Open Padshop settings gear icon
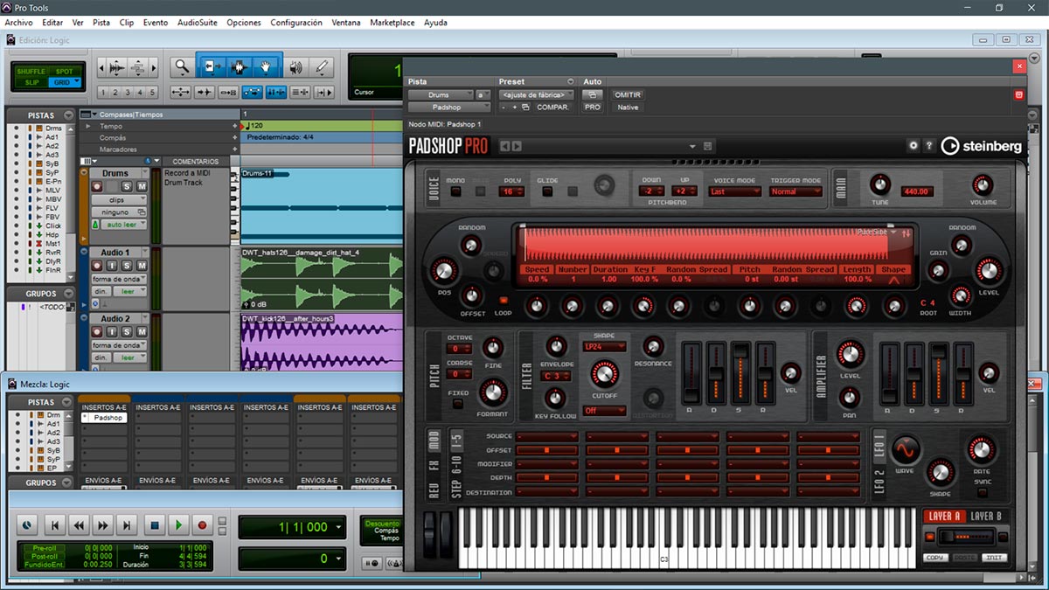The width and height of the screenshot is (1049, 590). [914, 146]
